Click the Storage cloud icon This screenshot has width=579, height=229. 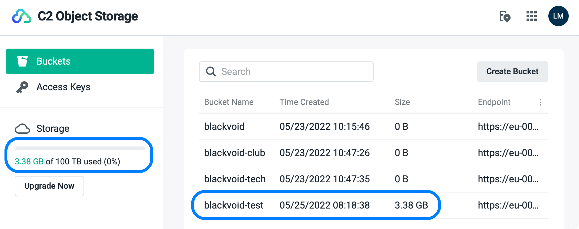tap(22, 129)
